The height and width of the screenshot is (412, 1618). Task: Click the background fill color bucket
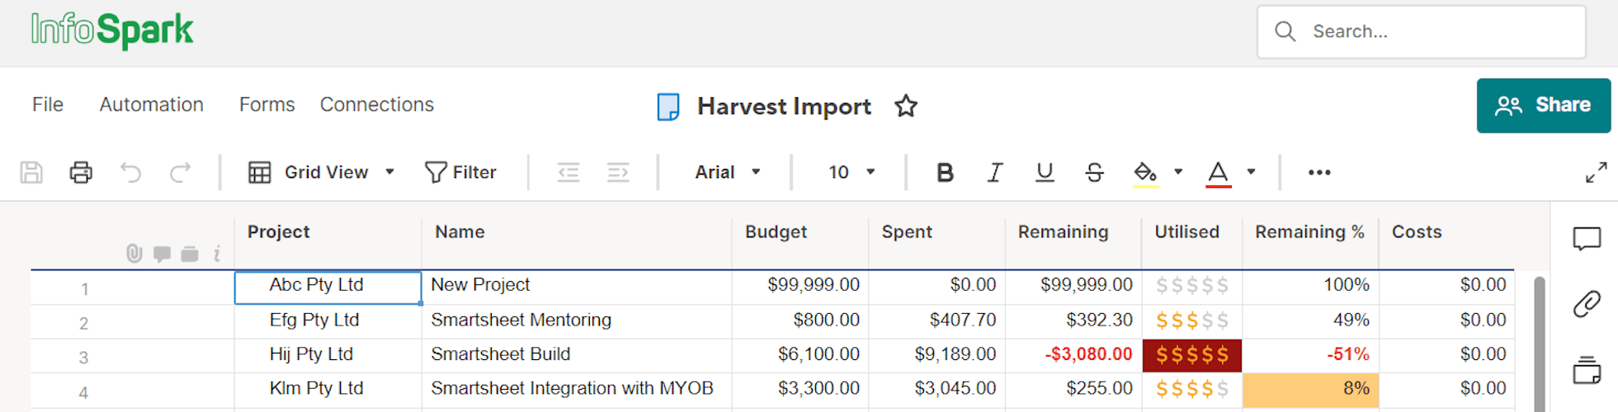(x=1144, y=172)
